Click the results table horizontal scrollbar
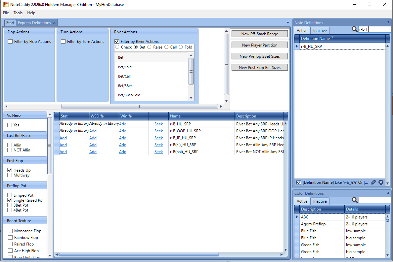The height and width of the screenshot is (262, 393). [139, 254]
